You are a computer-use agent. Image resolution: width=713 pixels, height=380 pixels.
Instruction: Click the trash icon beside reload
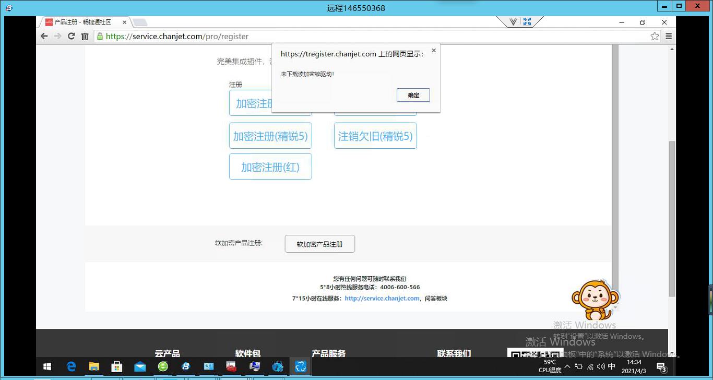click(85, 36)
